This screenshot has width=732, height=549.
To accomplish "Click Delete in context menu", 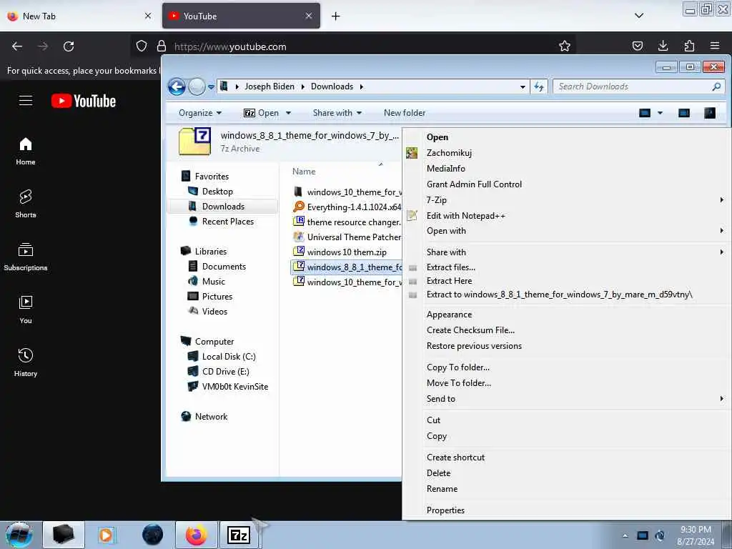I will (x=438, y=473).
